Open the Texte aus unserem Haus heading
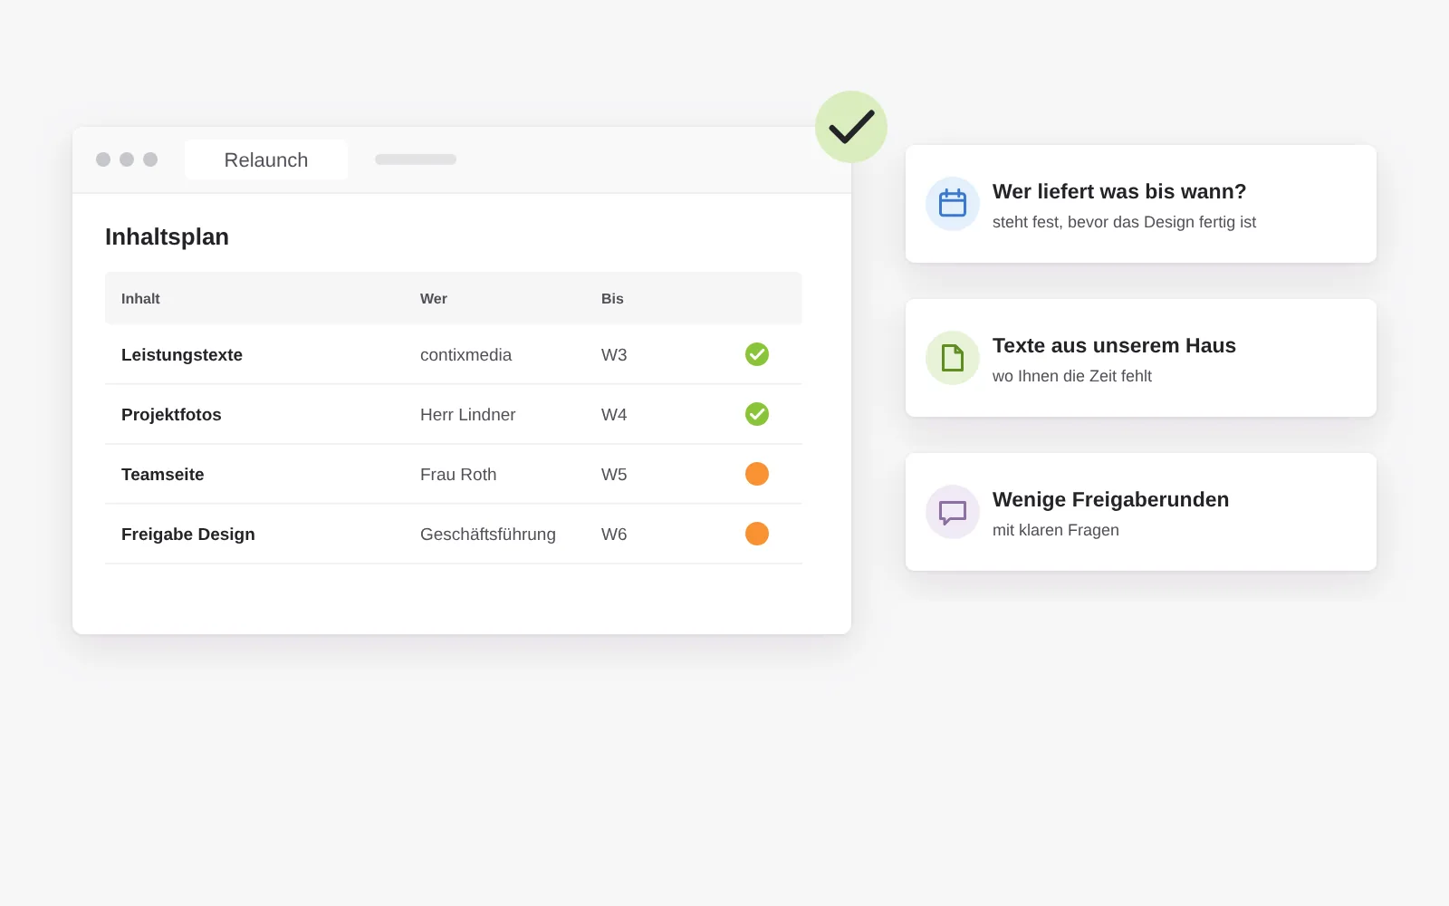This screenshot has width=1449, height=906. 1114,346
